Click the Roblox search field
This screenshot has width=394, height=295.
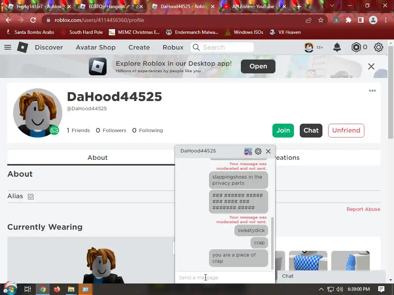222,47
